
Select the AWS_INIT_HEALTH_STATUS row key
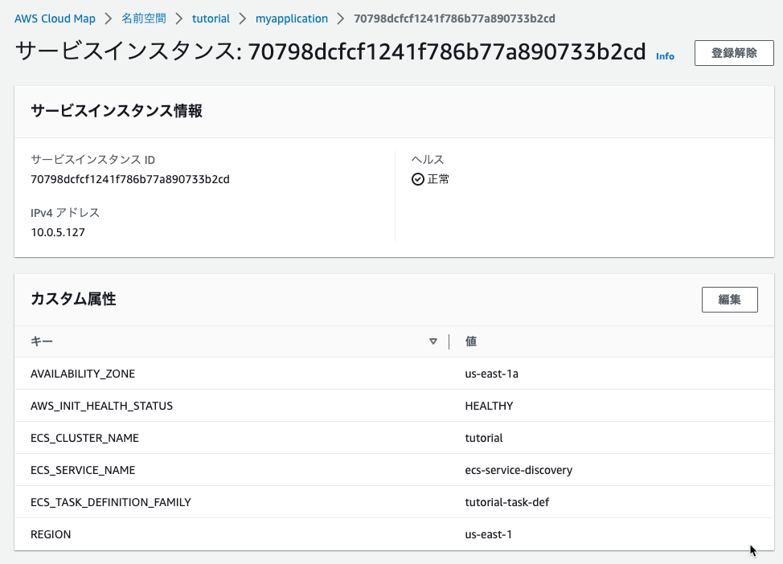coord(101,407)
